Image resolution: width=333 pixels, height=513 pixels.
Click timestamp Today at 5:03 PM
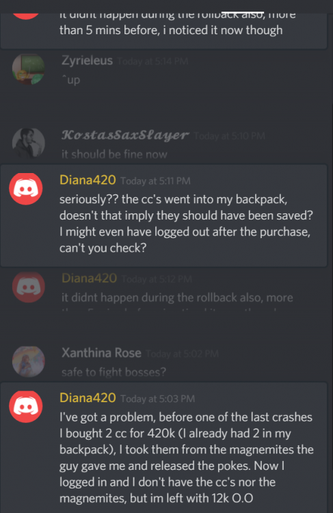coord(158,399)
